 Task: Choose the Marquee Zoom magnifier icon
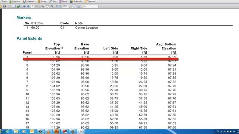[x=52, y=6]
